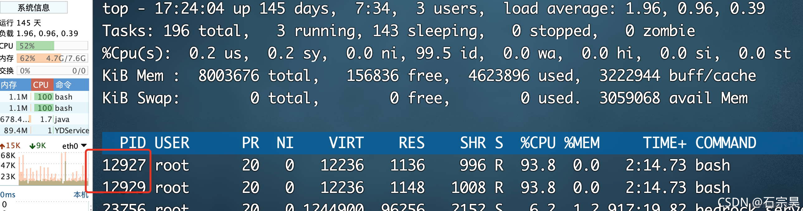Click the COMMAND column header in terminal

(x=726, y=143)
